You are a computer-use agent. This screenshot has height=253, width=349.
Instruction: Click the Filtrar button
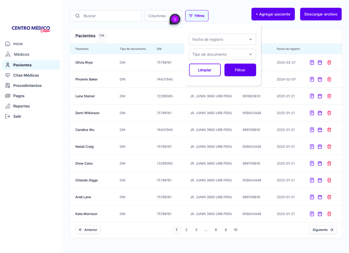coord(240,70)
